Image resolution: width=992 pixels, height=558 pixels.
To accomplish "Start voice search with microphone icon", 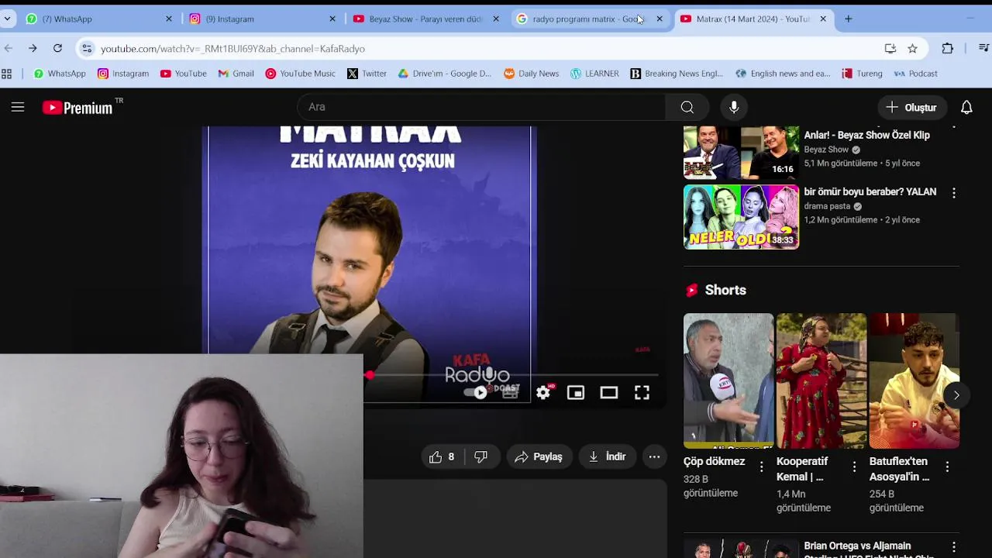I will click(x=734, y=107).
